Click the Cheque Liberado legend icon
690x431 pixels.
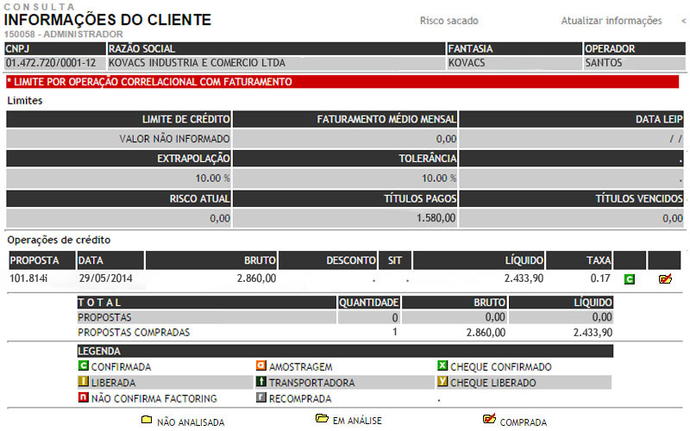pyautogui.click(x=443, y=382)
